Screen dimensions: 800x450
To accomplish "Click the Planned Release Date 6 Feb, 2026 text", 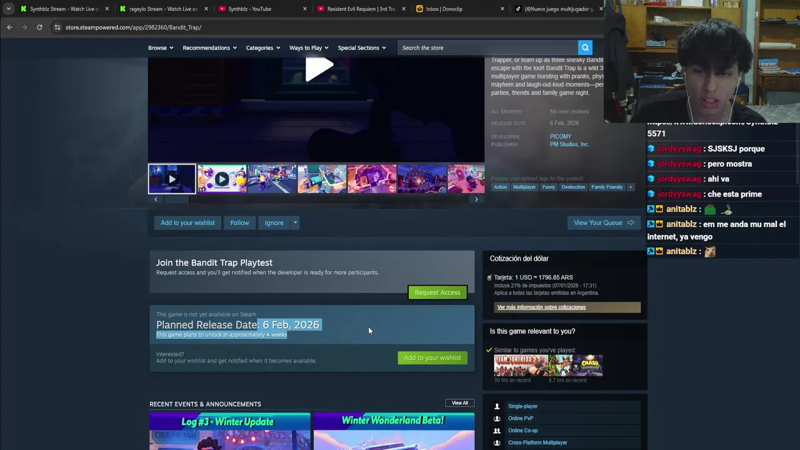I will tap(237, 324).
